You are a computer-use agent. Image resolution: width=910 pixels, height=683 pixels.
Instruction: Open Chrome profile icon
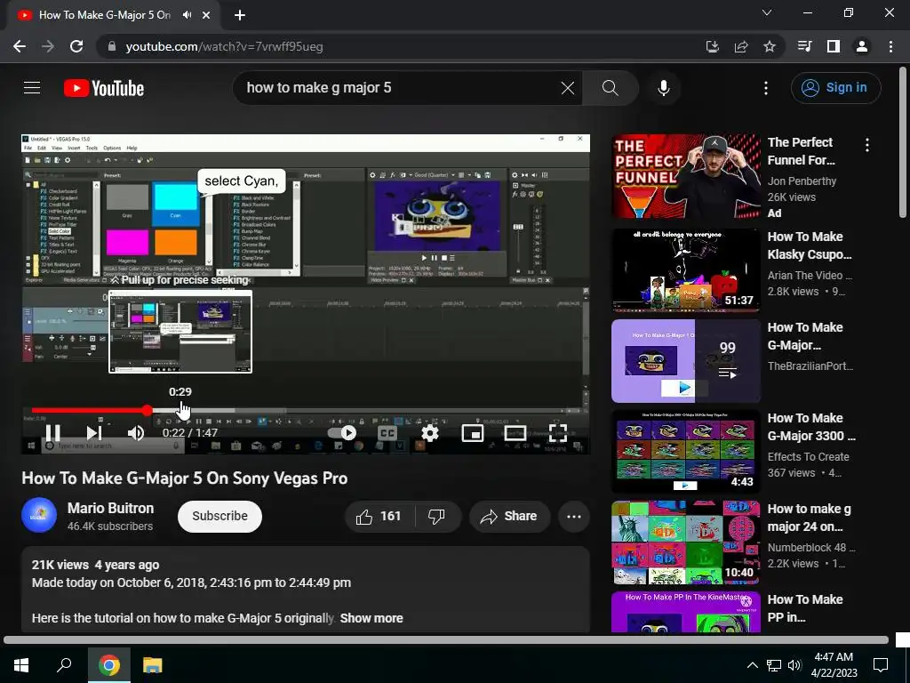coord(862,46)
